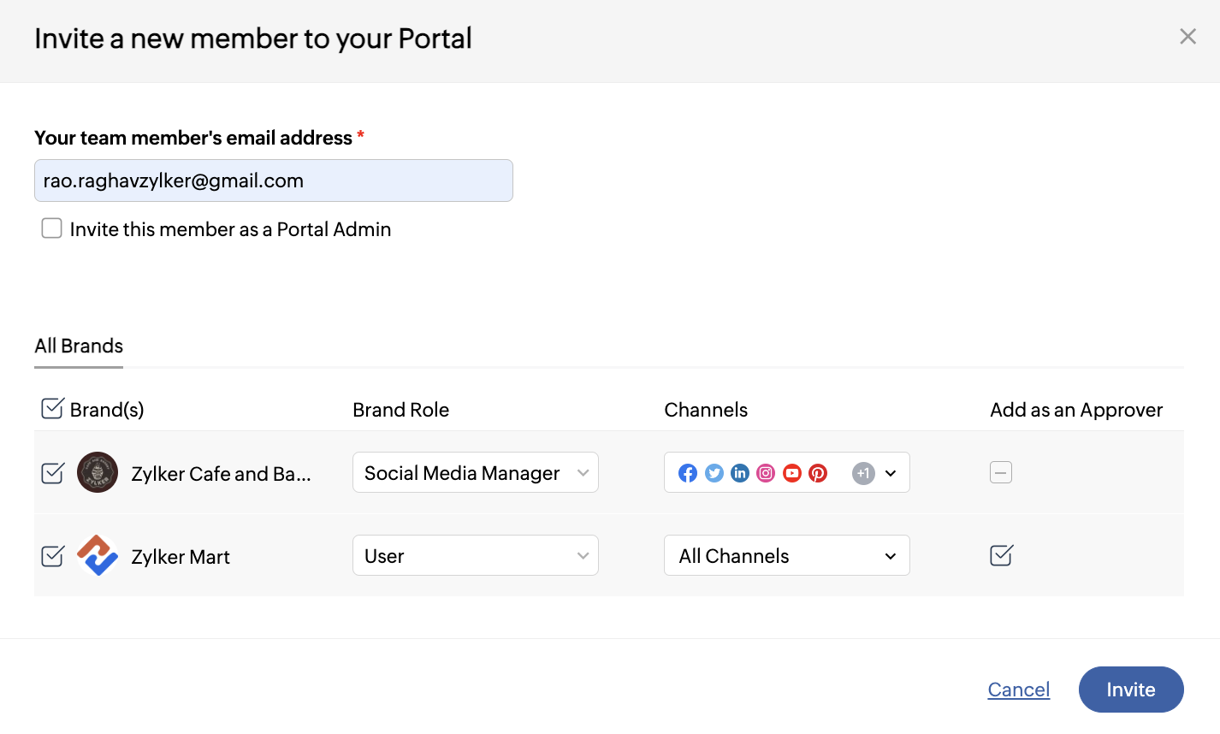1220x734 pixels.
Task: Click the Facebook channel icon
Action: click(688, 473)
